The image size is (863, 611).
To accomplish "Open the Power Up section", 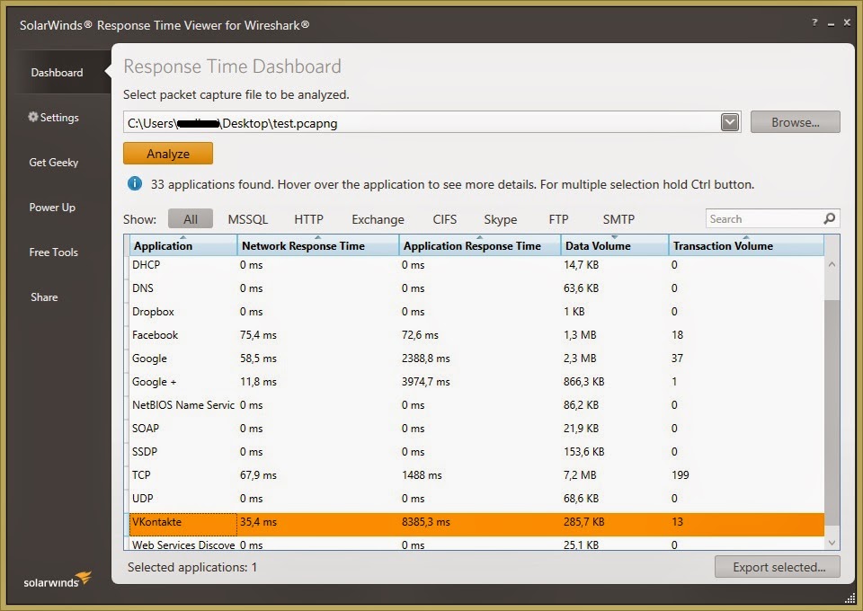I will pyautogui.click(x=52, y=208).
